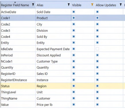Toggle Allow Updates for Code1 row

point(97,18)
